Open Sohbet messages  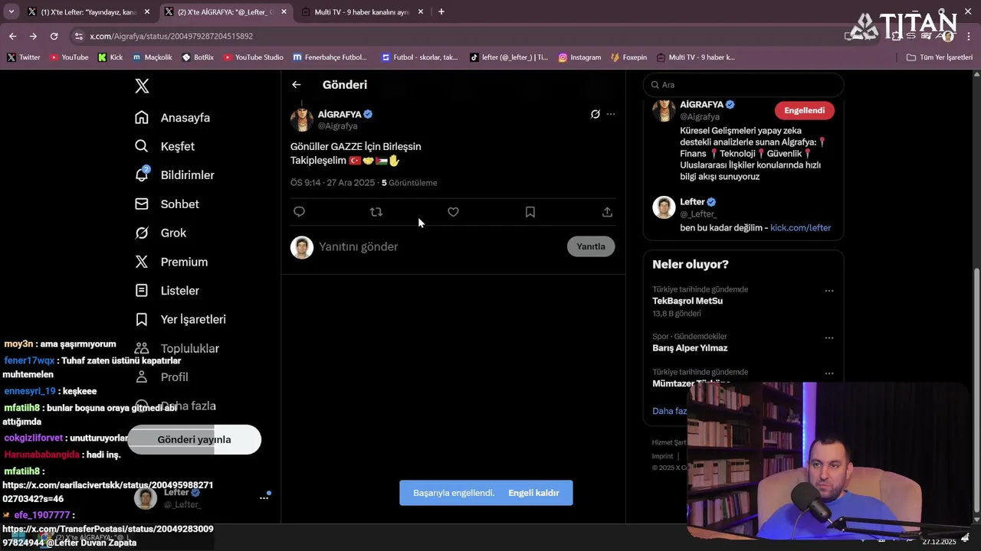point(167,204)
